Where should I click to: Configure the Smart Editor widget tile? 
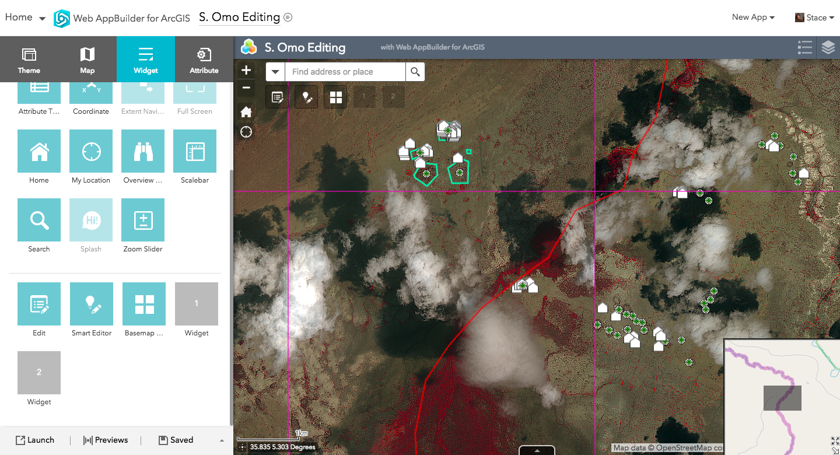[92, 304]
